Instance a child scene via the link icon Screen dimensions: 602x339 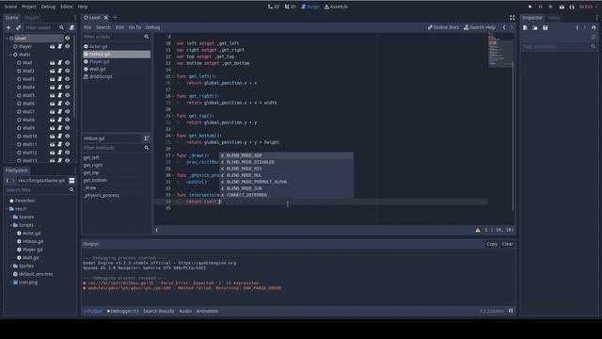tap(18, 27)
